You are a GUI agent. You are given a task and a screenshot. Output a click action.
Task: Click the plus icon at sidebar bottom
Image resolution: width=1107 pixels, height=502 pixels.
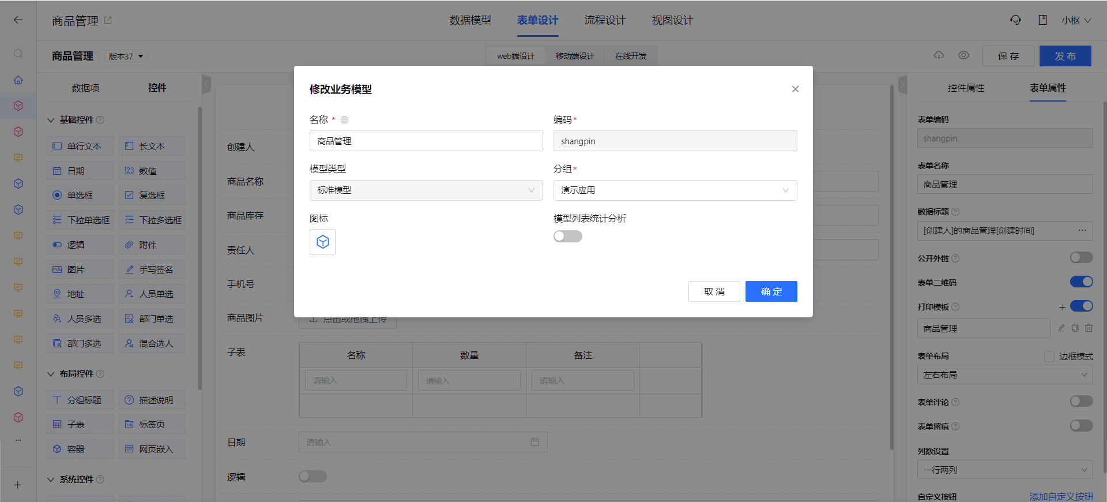(18, 485)
